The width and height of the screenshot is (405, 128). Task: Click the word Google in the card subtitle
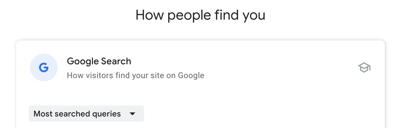click(191, 76)
